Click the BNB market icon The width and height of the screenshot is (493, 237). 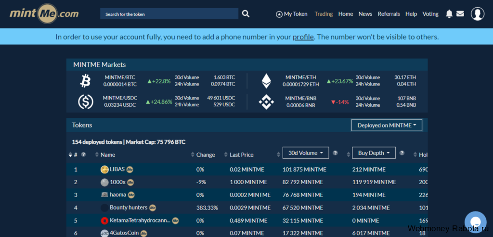click(266, 102)
